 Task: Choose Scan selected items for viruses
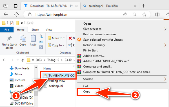103,39
